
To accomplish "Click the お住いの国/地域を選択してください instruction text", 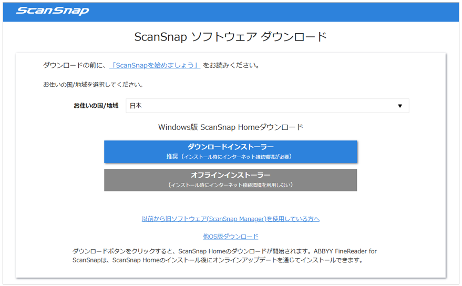I will tap(93, 84).
